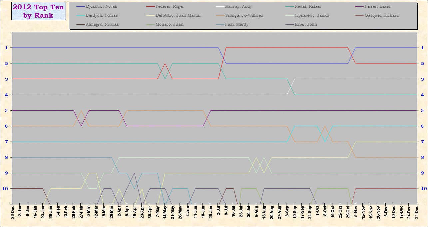Click the Ferrer, David legend label
Viewport: 428px width, 227px height.
[x=377, y=6]
